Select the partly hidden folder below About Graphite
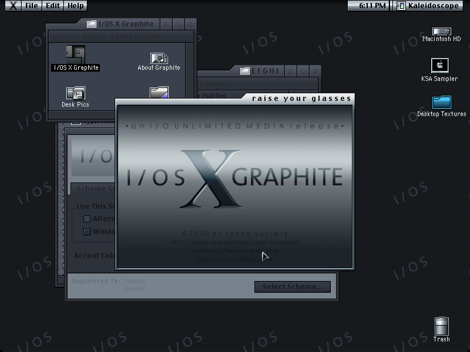470x352 pixels. coord(159,92)
